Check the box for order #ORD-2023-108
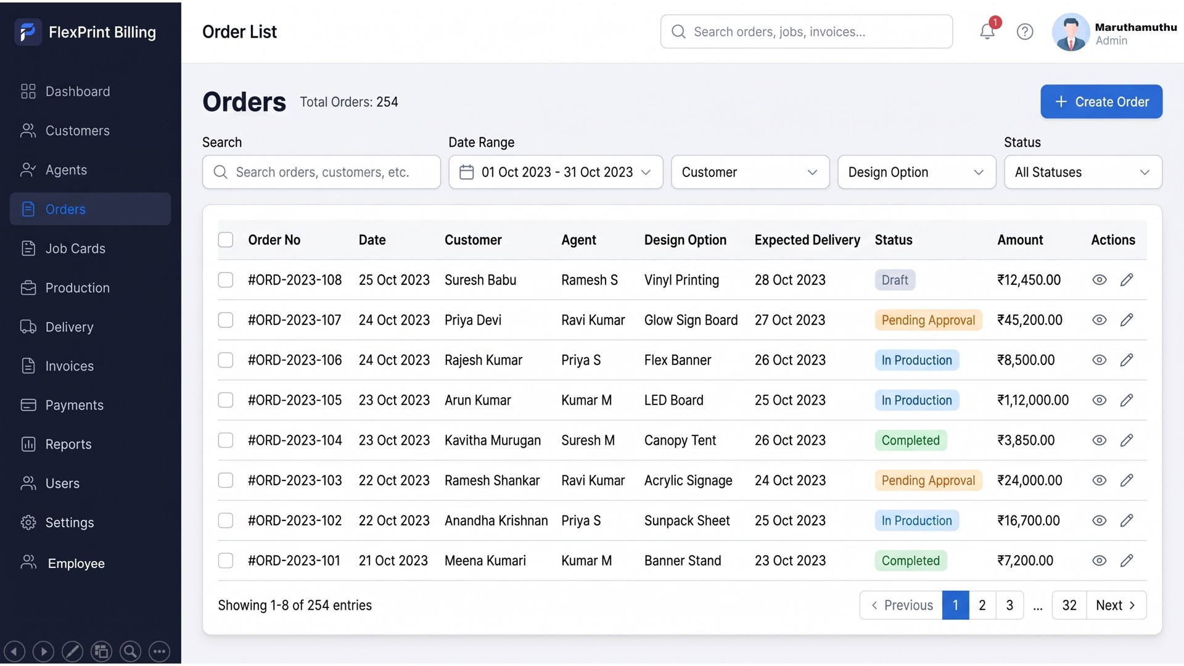 pyautogui.click(x=226, y=280)
